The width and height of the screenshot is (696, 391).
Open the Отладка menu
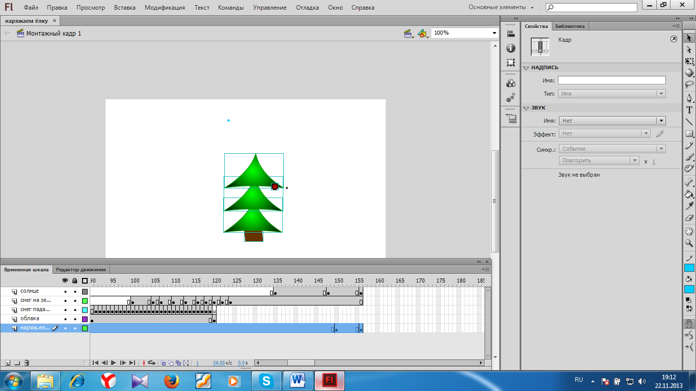pos(307,8)
